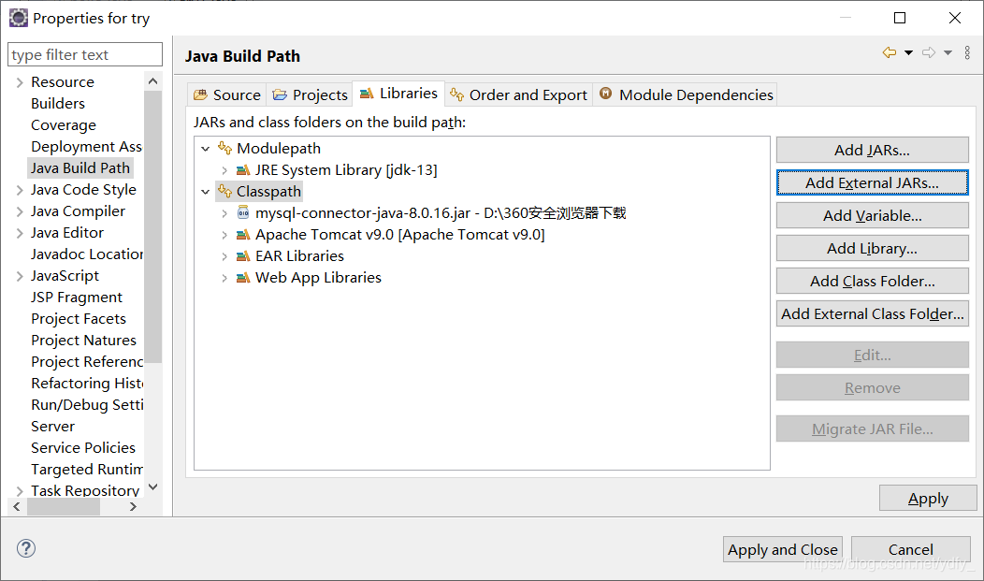Click the Classpath node icon
984x581 pixels.
[x=224, y=191]
